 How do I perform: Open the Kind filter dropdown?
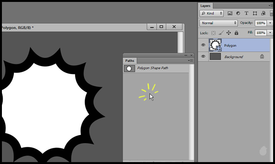tap(212, 13)
